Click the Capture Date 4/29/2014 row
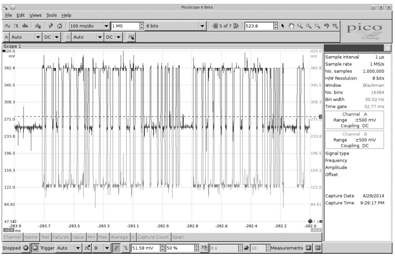This screenshot has width=395, height=256. point(355,196)
